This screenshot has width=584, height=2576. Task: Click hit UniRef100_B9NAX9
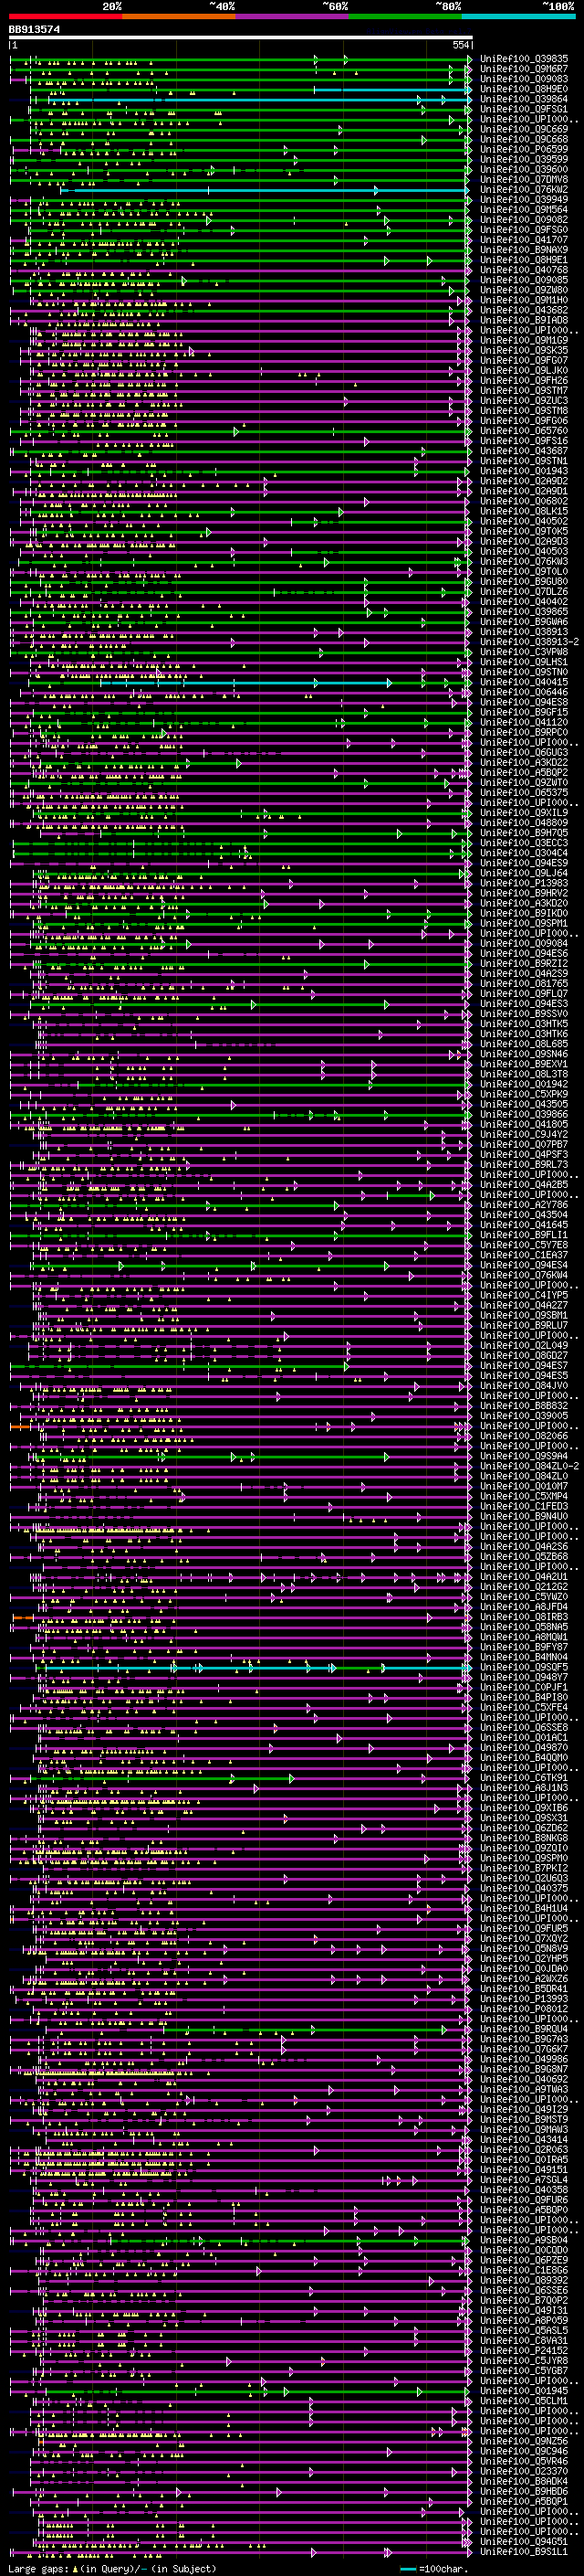coord(524,250)
